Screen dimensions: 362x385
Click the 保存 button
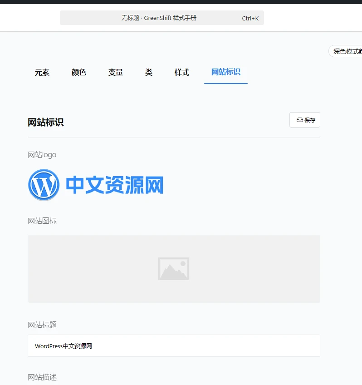coord(304,120)
